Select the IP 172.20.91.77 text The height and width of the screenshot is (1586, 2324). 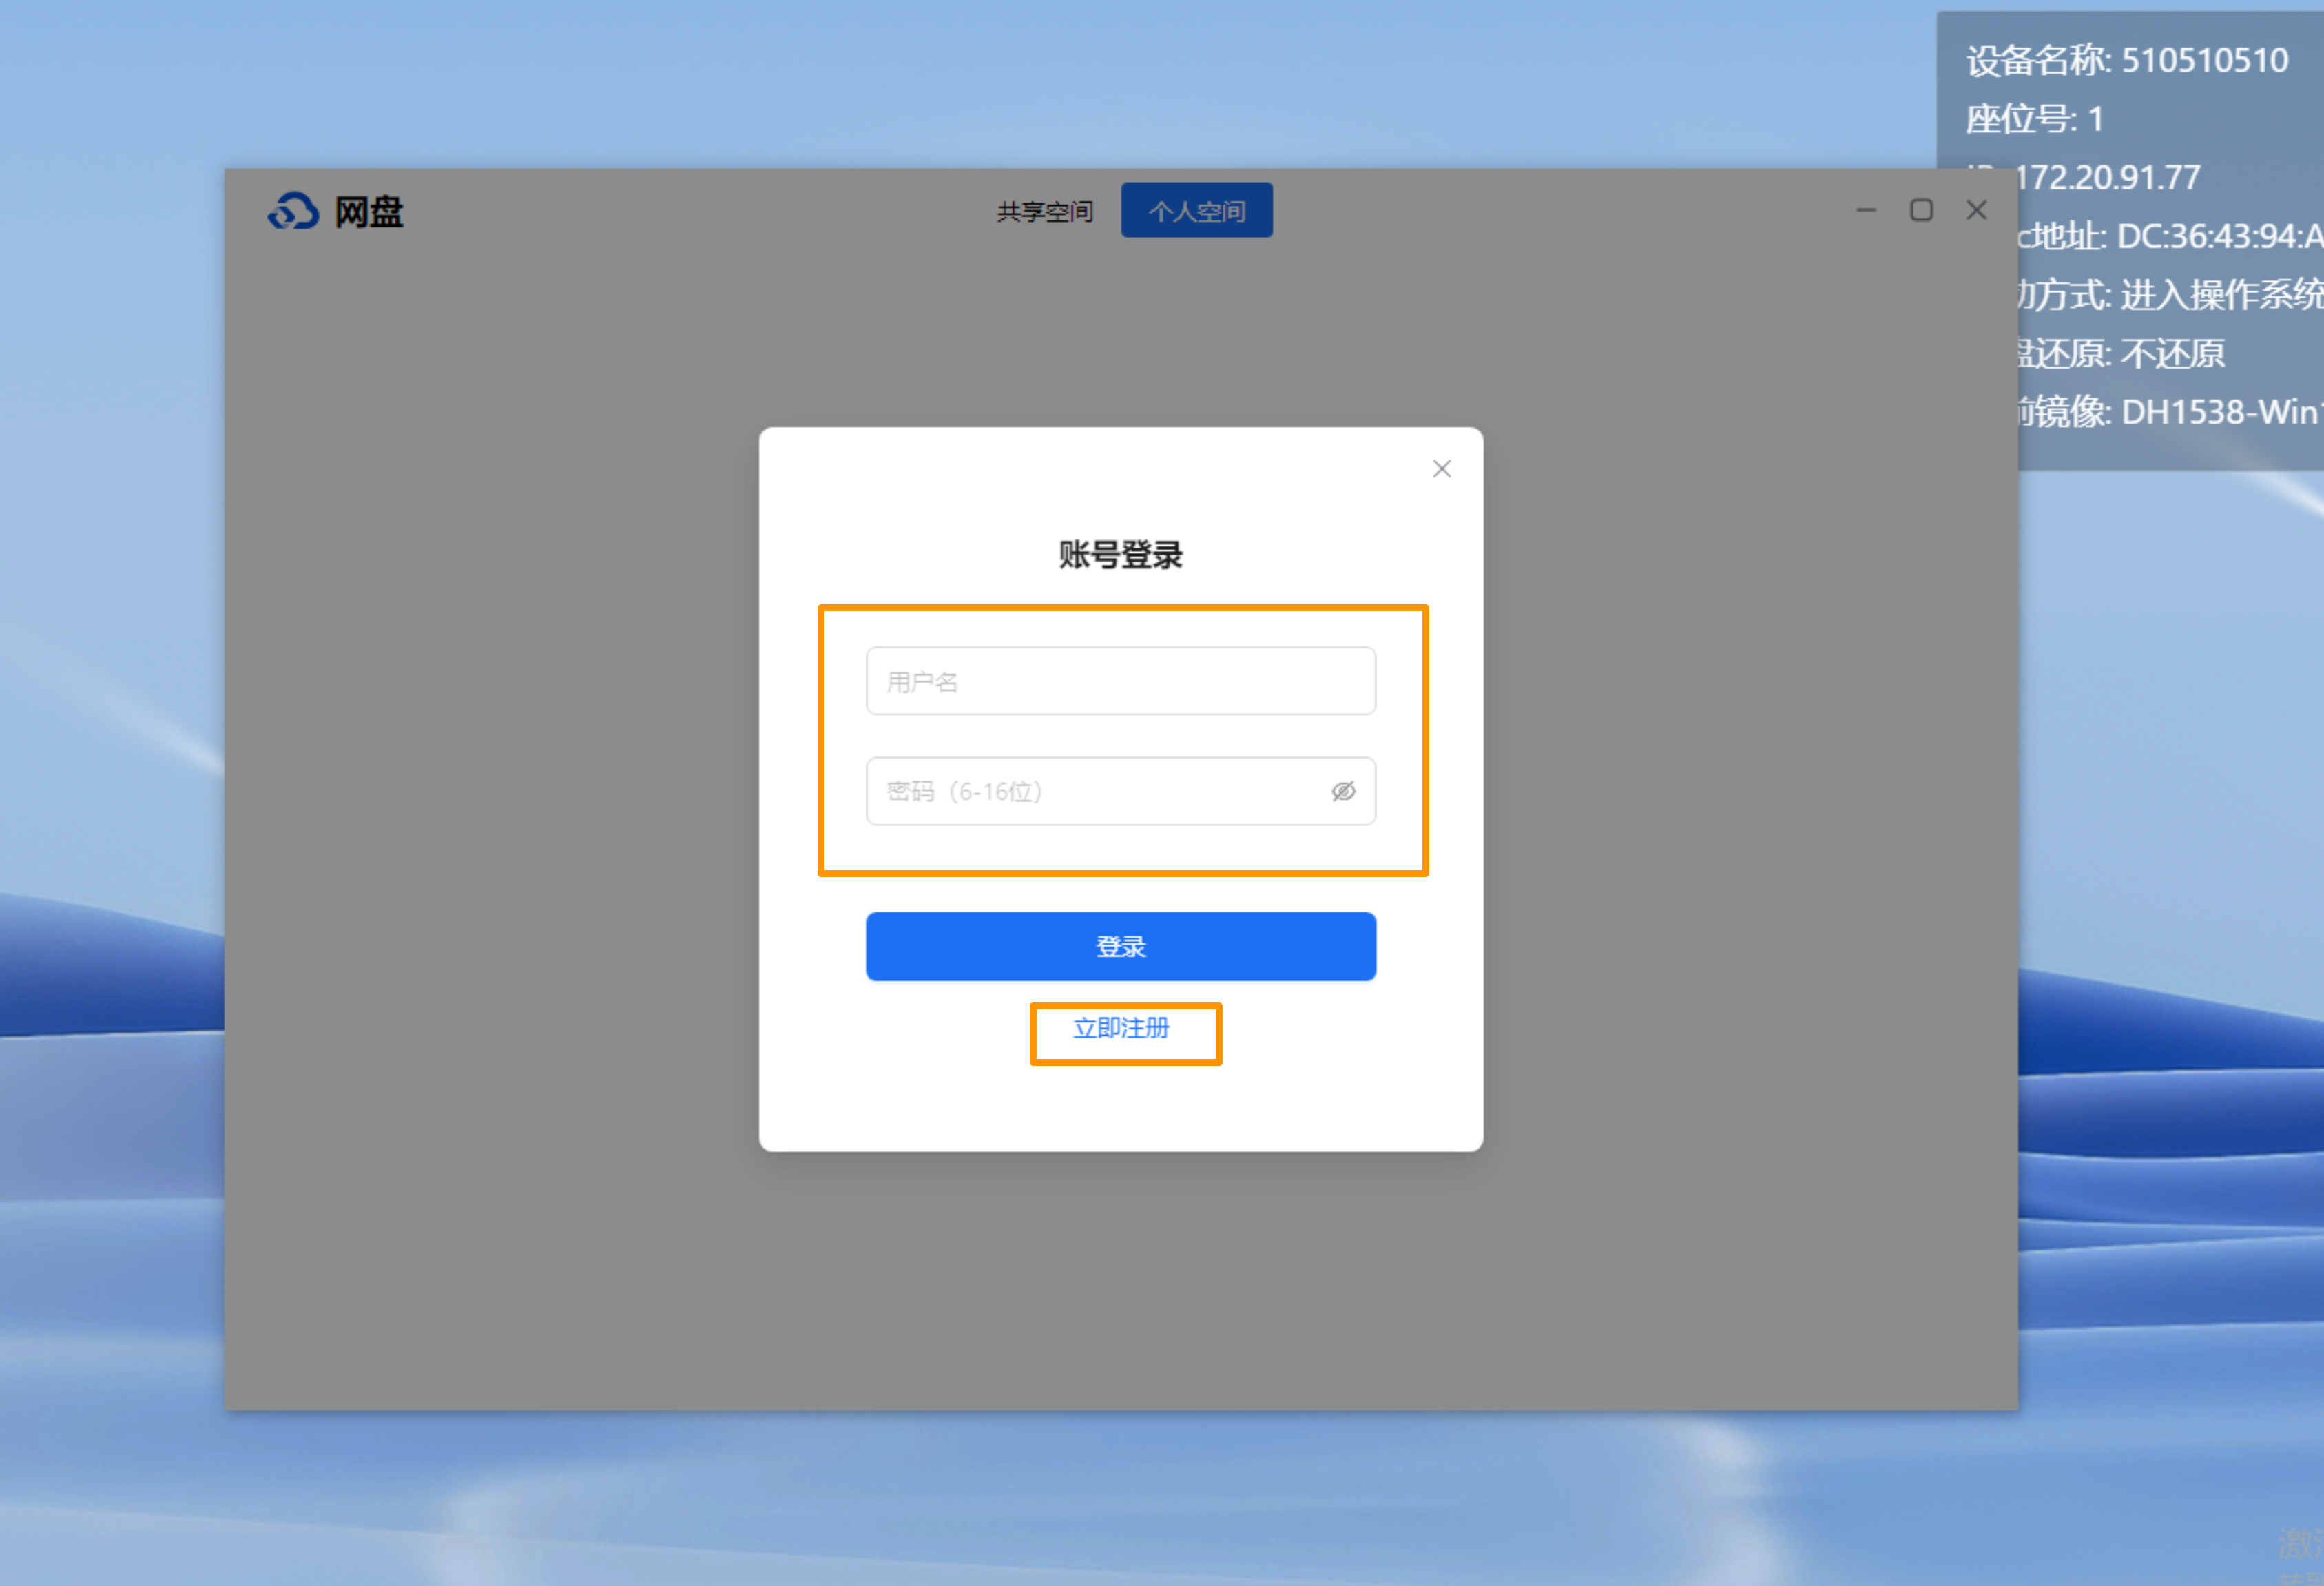[x=2108, y=178]
